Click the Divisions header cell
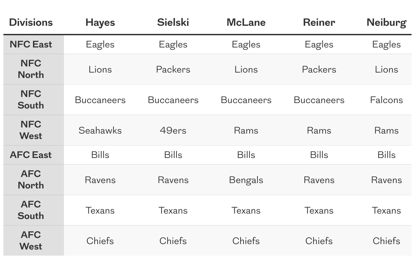The image size is (415, 259). pos(31,23)
